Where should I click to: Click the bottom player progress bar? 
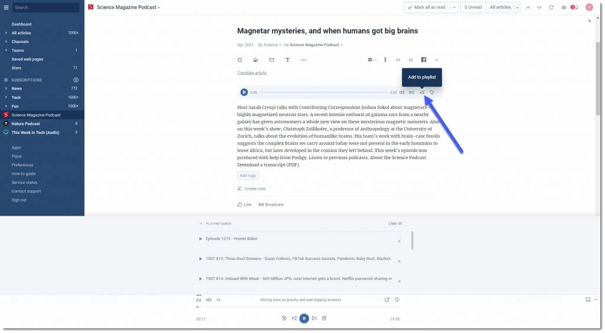click(x=298, y=307)
